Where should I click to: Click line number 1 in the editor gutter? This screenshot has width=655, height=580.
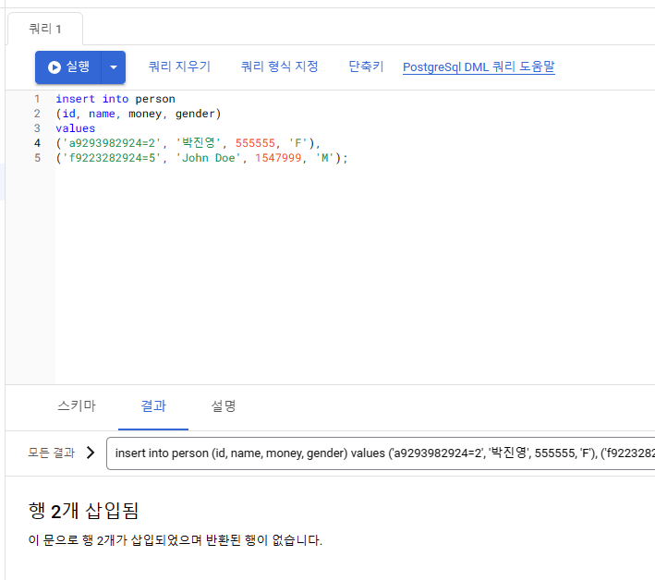coord(37,99)
